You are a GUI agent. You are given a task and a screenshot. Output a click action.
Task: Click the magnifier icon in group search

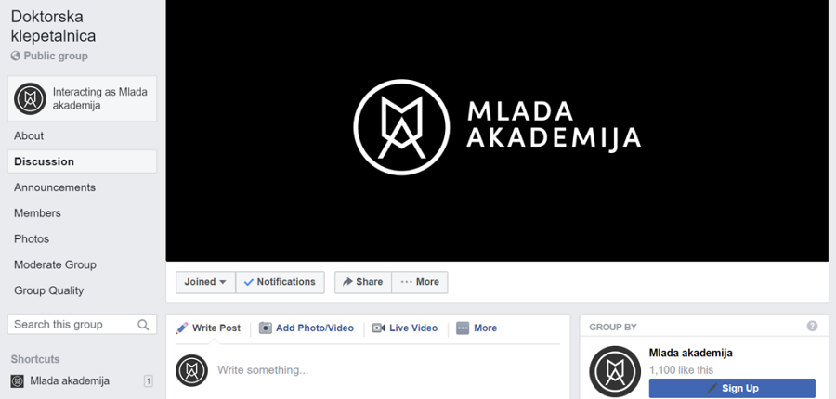(143, 325)
